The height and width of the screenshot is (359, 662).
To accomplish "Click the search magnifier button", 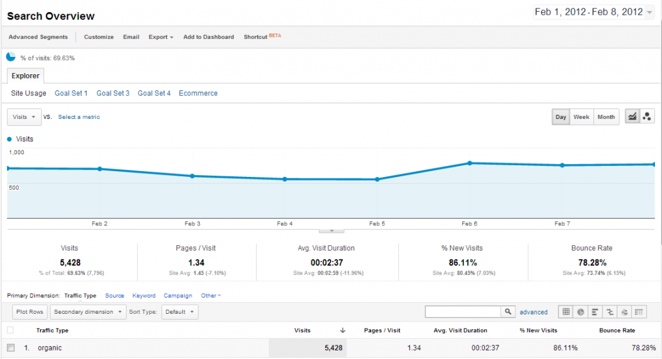I will point(508,312).
